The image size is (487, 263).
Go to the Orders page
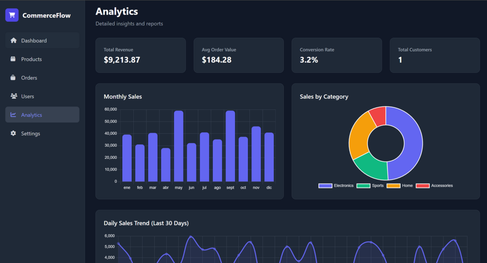point(42,77)
